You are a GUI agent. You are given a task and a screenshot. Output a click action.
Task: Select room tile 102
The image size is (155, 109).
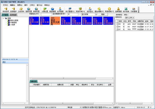click(x=45, y=21)
